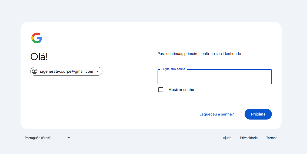Image resolution: width=307 pixels, height=154 pixels.
Task: Open the 'Esqueceu a senha?' link
Action: (x=216, y=114)
